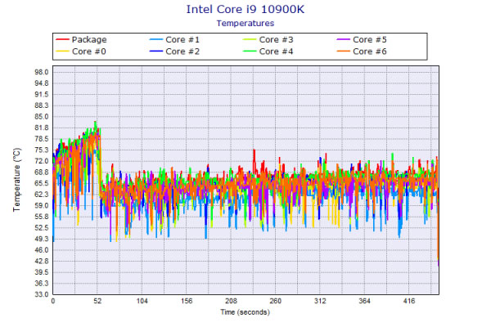Click the 98.0 y-axis value
The width and height of the screenshot is (491, 327).
point(42,72)
